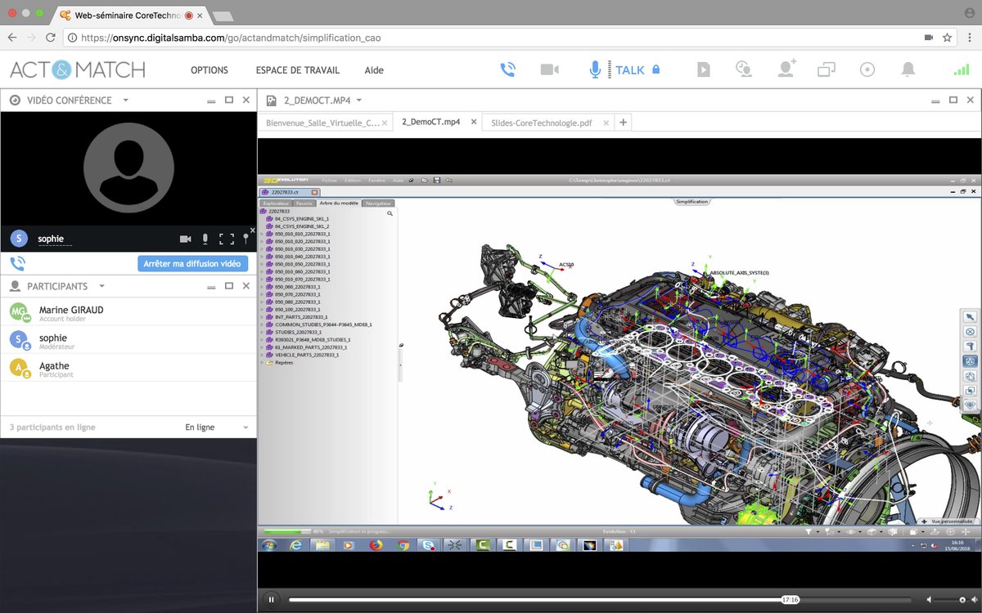The image size is (982, 613).
Task: Minimize the VIDÉO CONFÉRENCE panel
Action: coord(212,101)
